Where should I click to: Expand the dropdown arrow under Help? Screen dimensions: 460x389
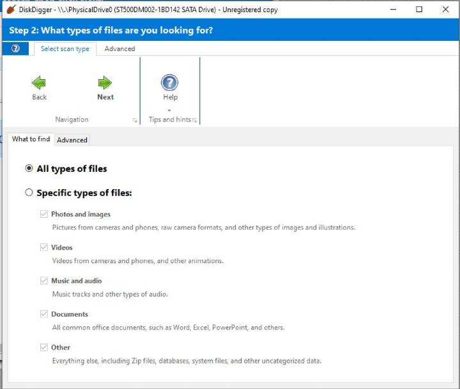pyautogui.click(x=169, y=111)
